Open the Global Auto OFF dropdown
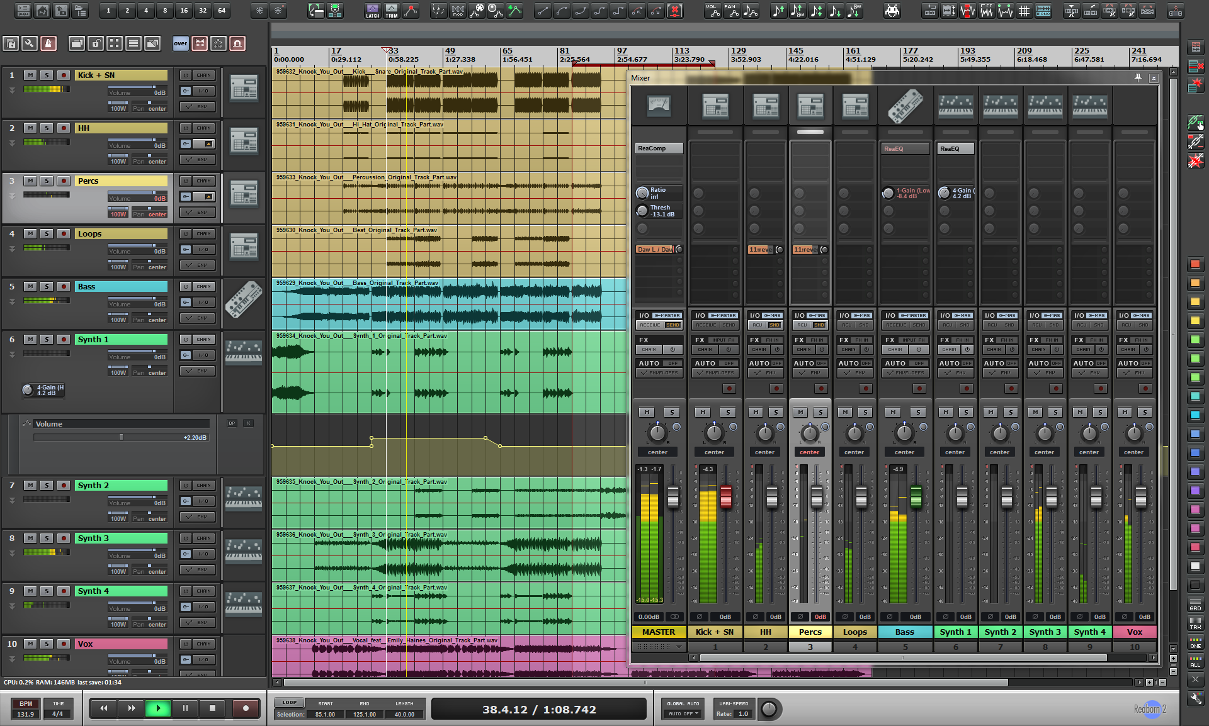 (683, 713)
